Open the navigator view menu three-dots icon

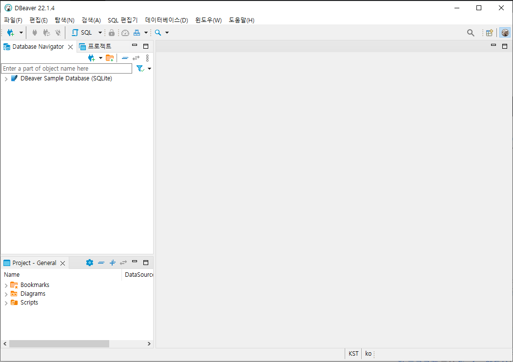[x=148, y=58]
